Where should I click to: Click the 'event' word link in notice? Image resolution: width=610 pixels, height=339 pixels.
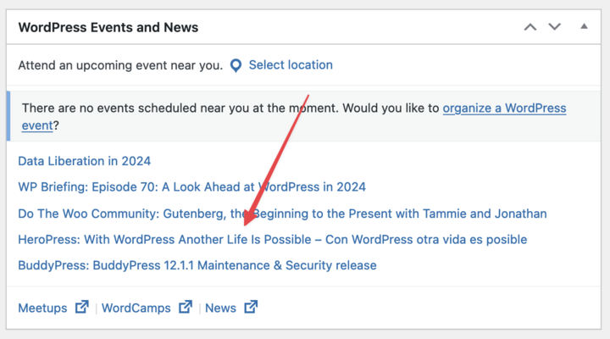click(x=37, y=125)
